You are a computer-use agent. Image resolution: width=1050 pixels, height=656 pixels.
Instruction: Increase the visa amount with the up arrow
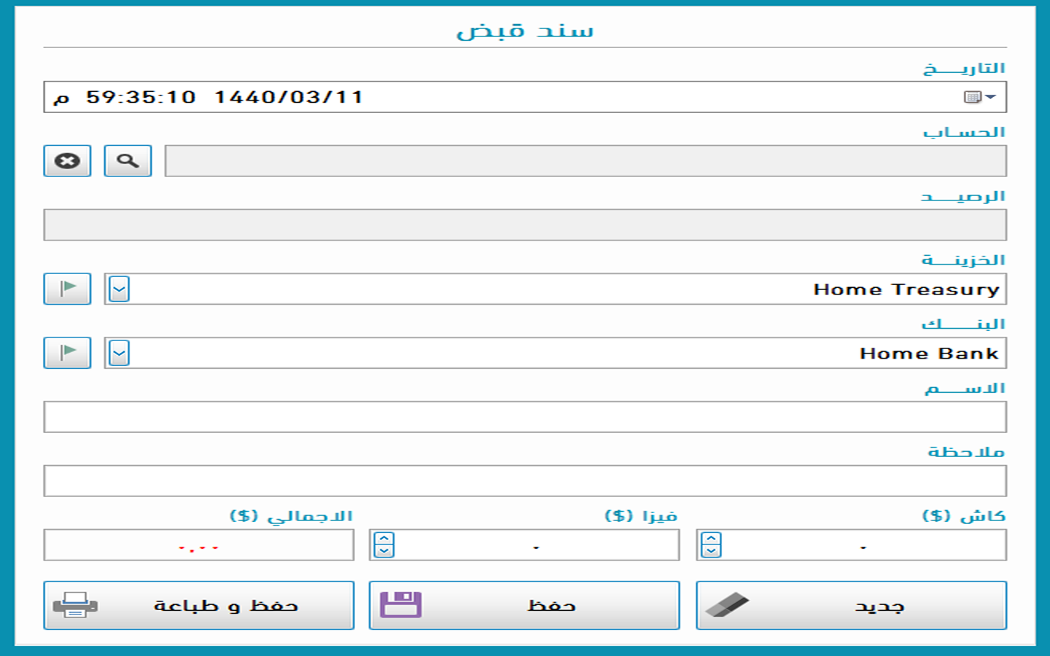point(384,539)
